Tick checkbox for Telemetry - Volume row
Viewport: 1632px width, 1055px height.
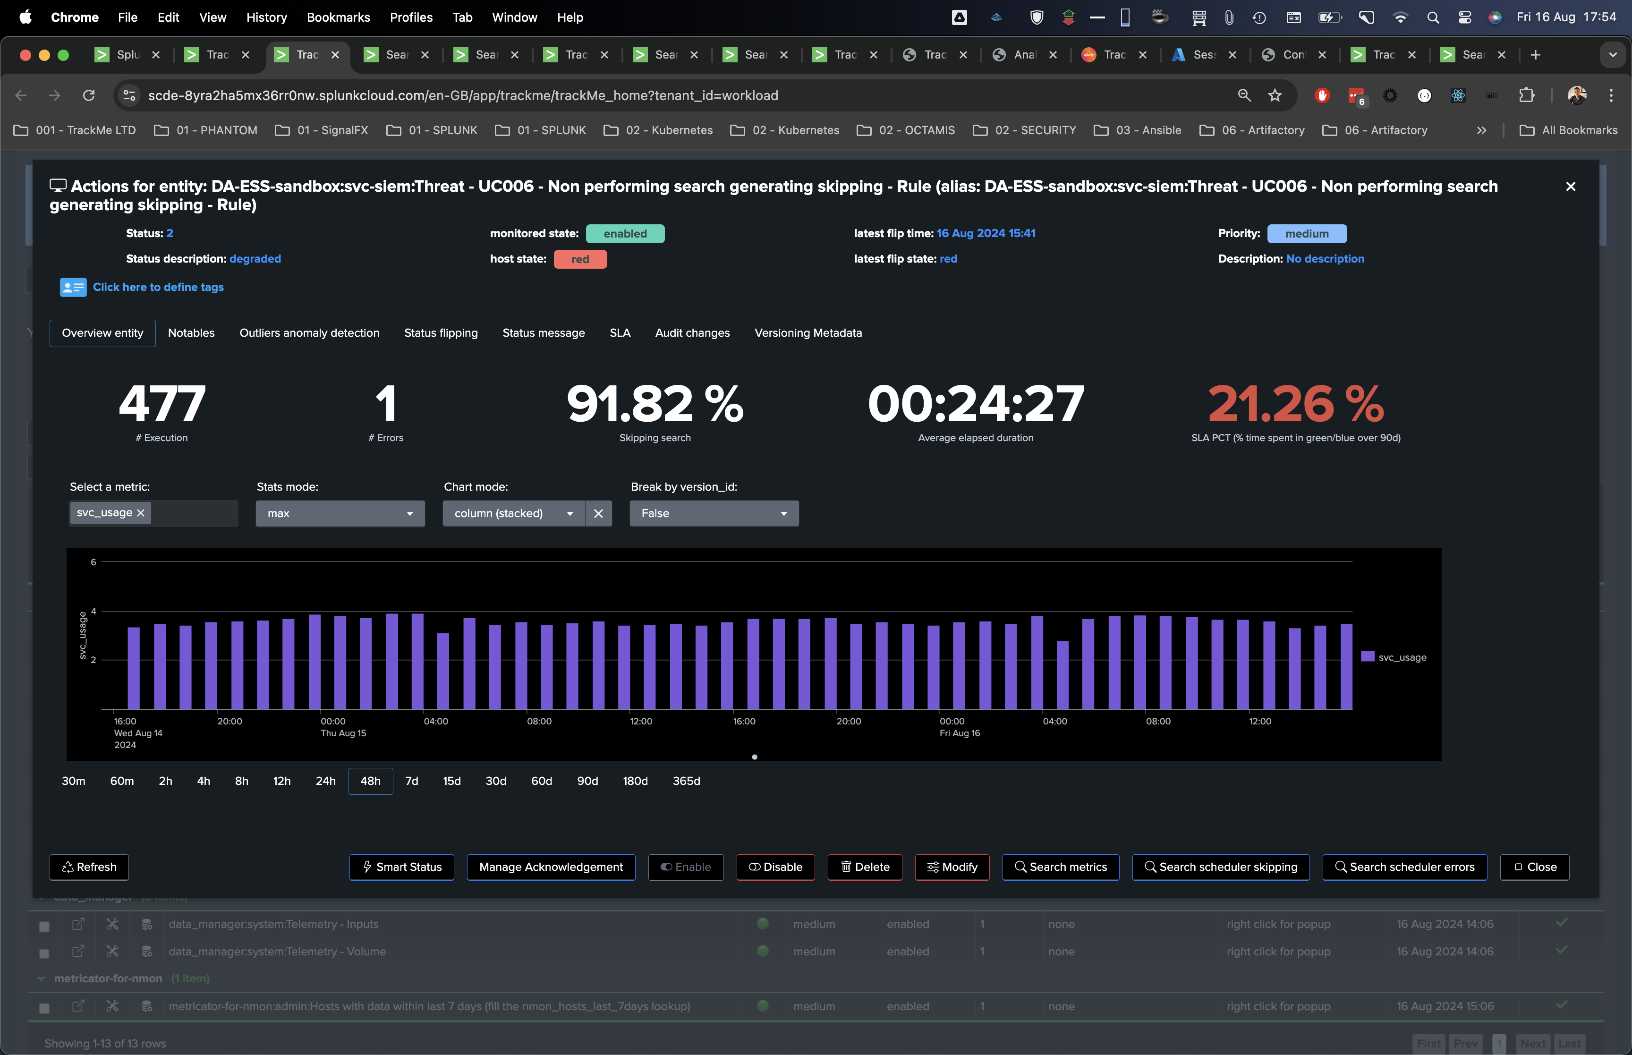point(44,953)
